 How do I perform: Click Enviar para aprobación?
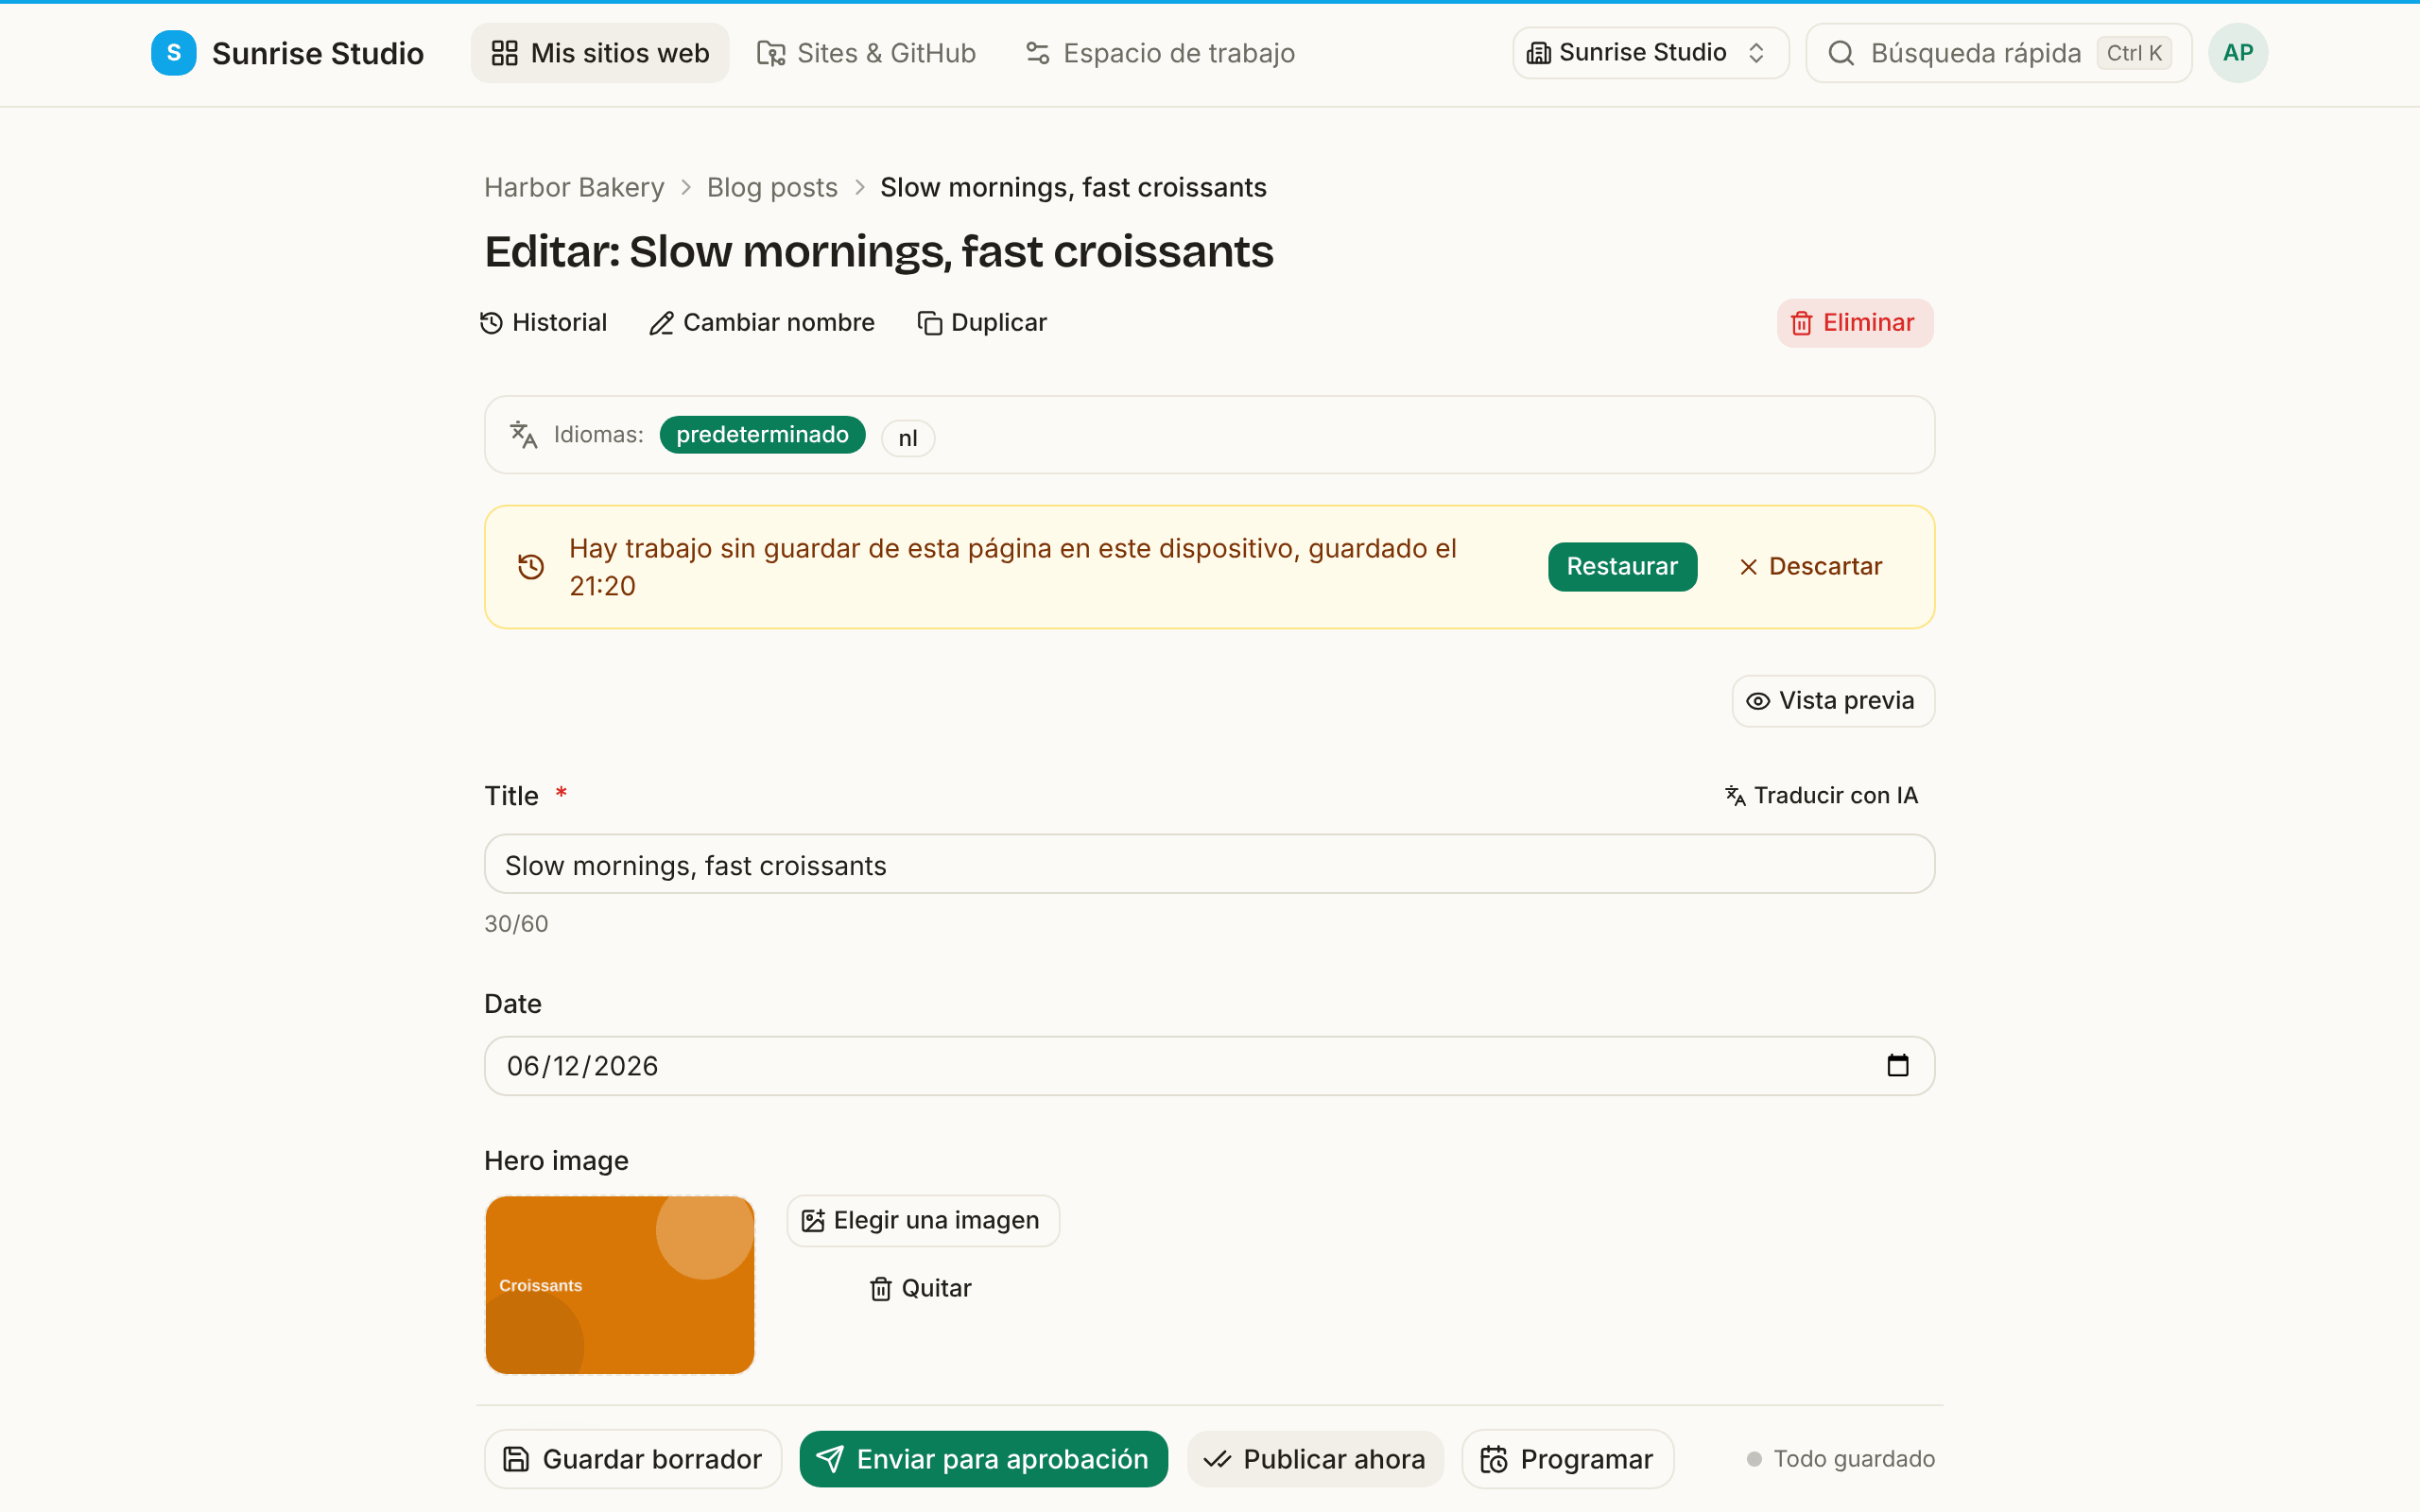pyautogui.click(x=983, y=1460)
